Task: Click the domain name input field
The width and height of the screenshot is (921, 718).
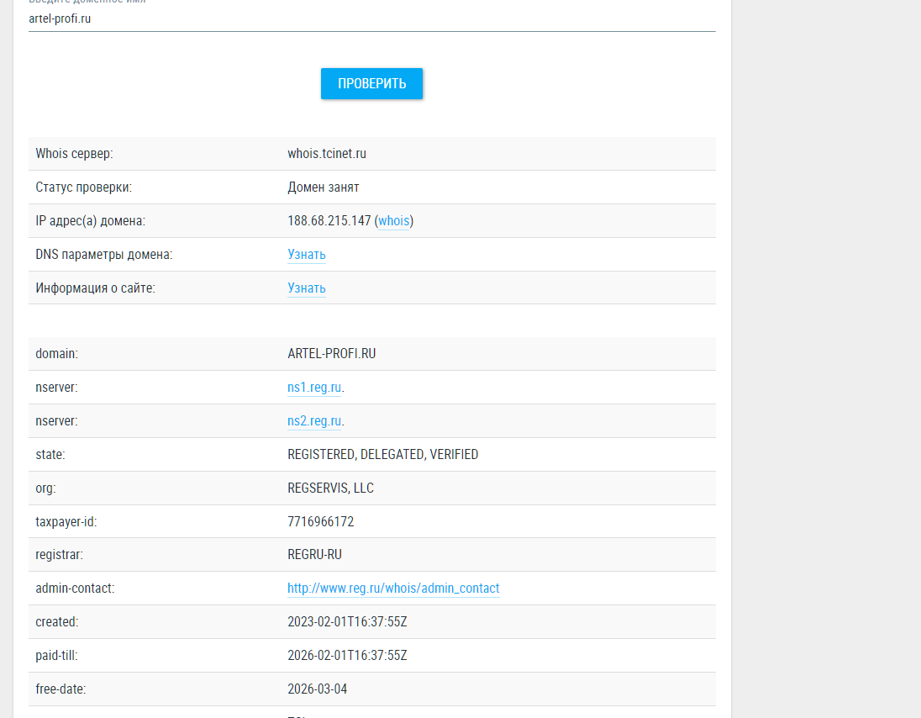Action: (x=371, y=18)
